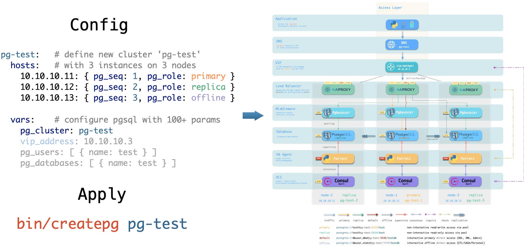Select the Pgbouncer box in the node-3 column
The image size is (524, 246).
(466, 113)
